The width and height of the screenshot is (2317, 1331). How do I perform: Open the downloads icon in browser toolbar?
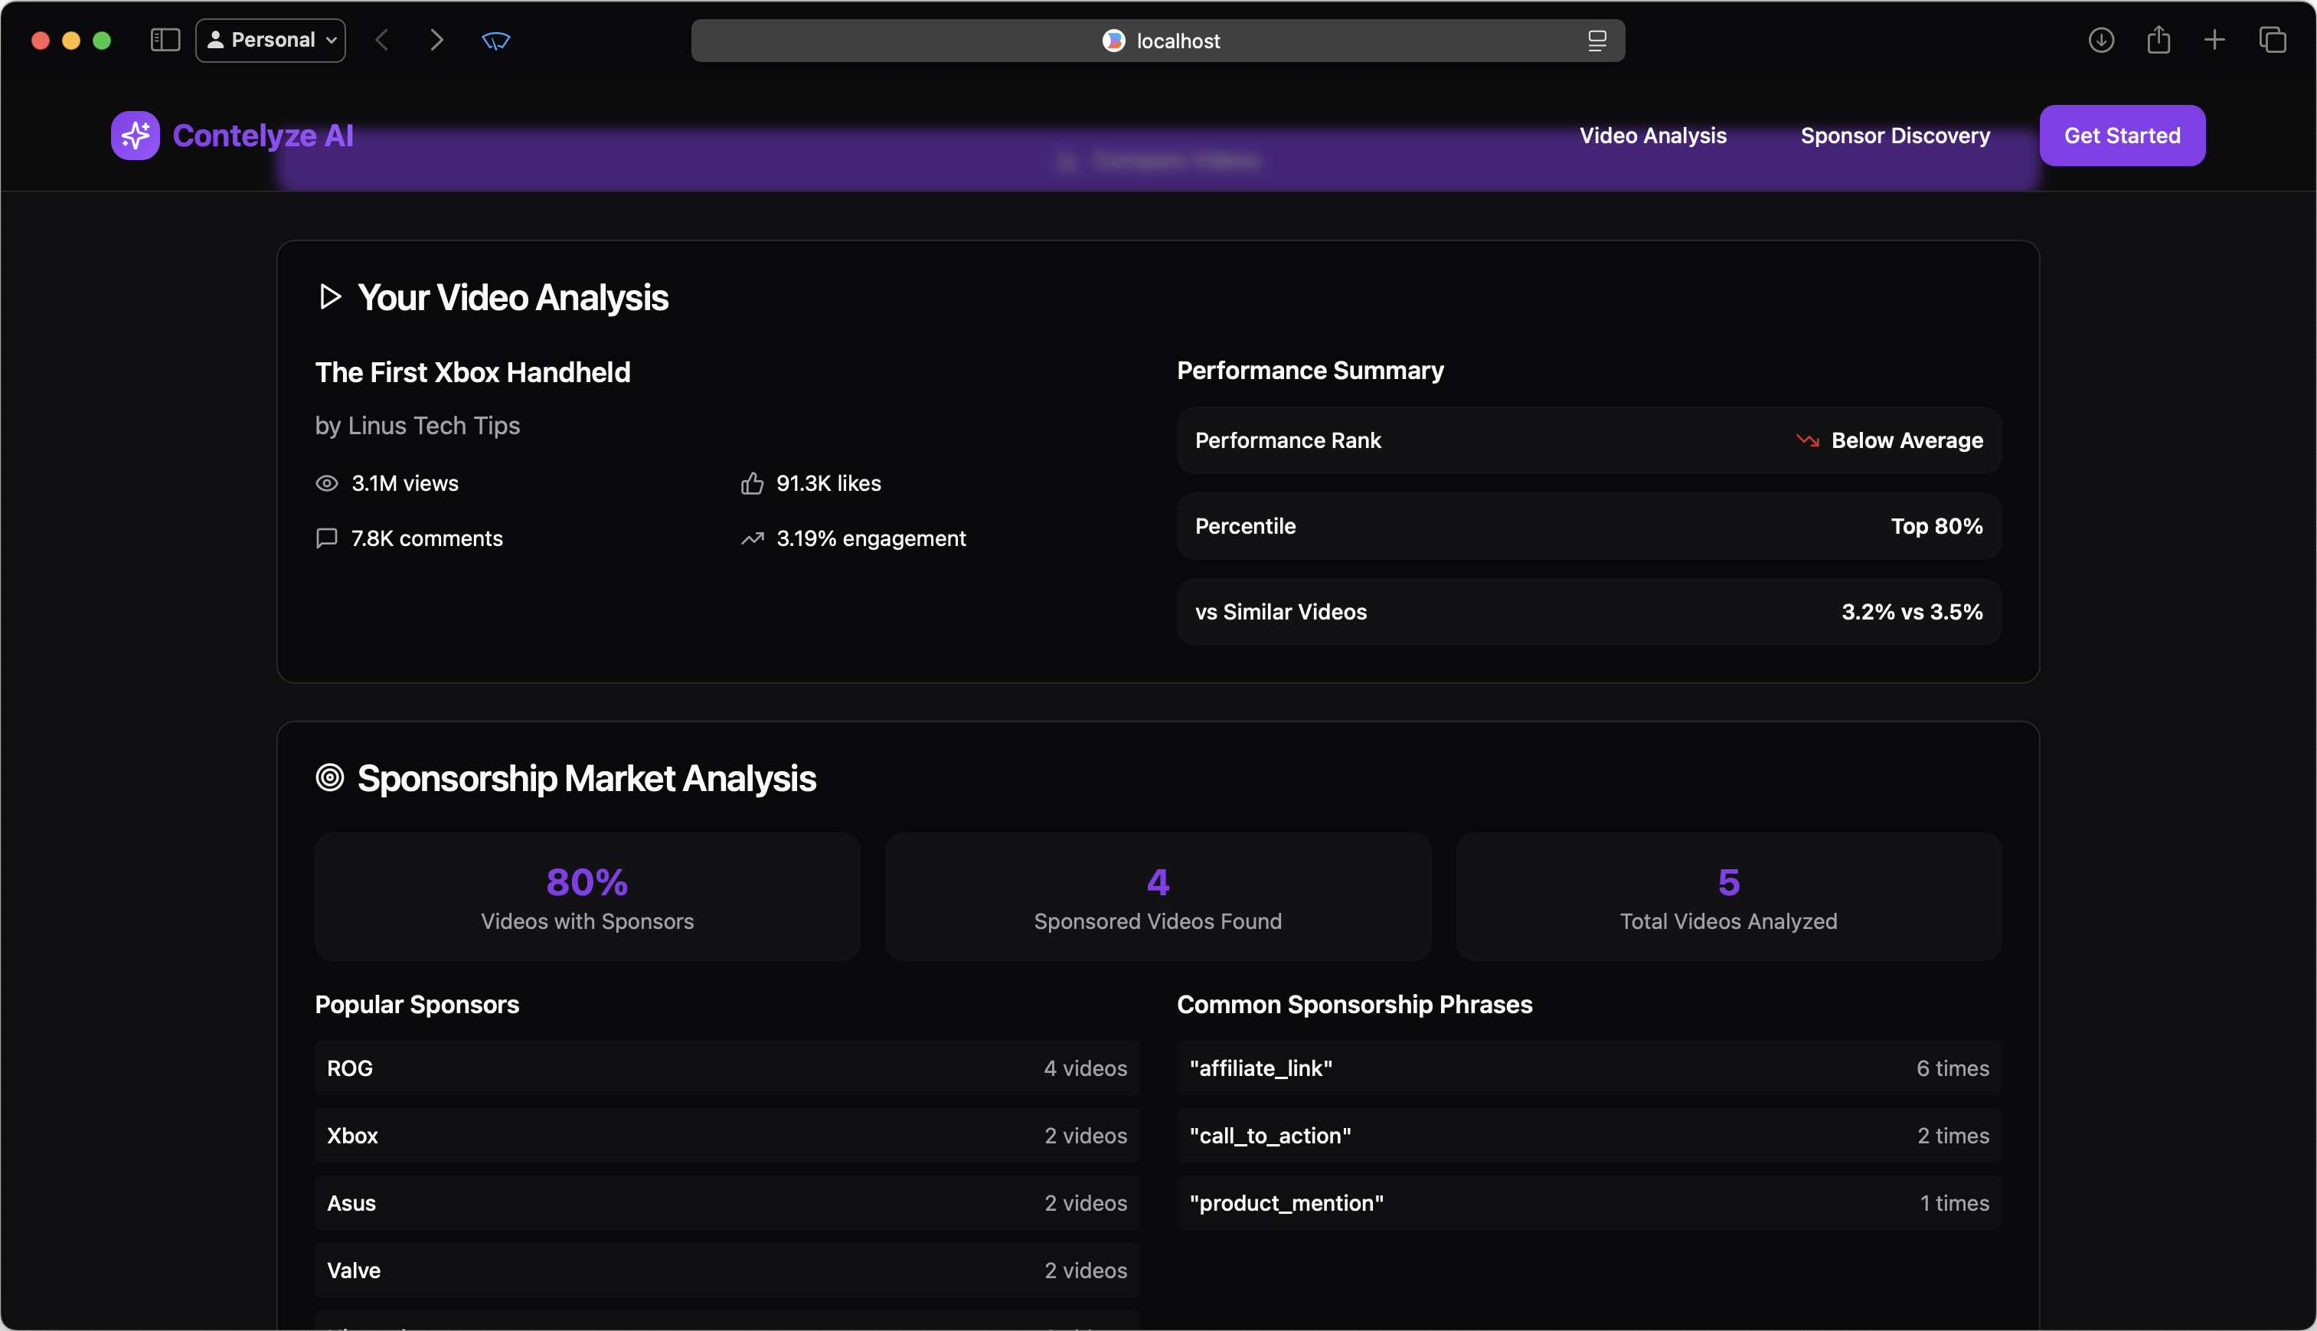(2100, 41)
